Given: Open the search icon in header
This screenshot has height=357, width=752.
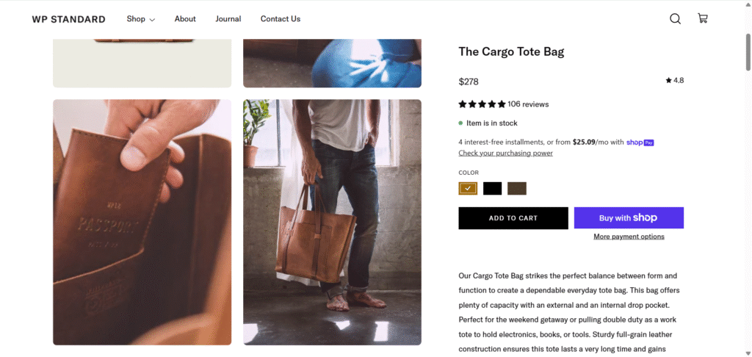Looking at the screenshot, I should (x=675, y=19).
